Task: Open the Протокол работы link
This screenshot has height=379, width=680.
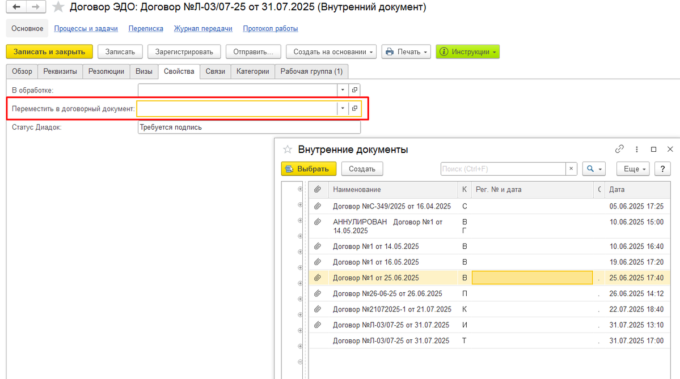Action: [x=270, y=28]
